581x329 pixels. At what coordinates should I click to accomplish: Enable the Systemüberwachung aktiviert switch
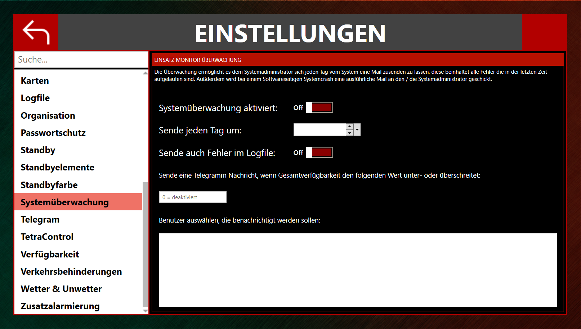[319, 107]
